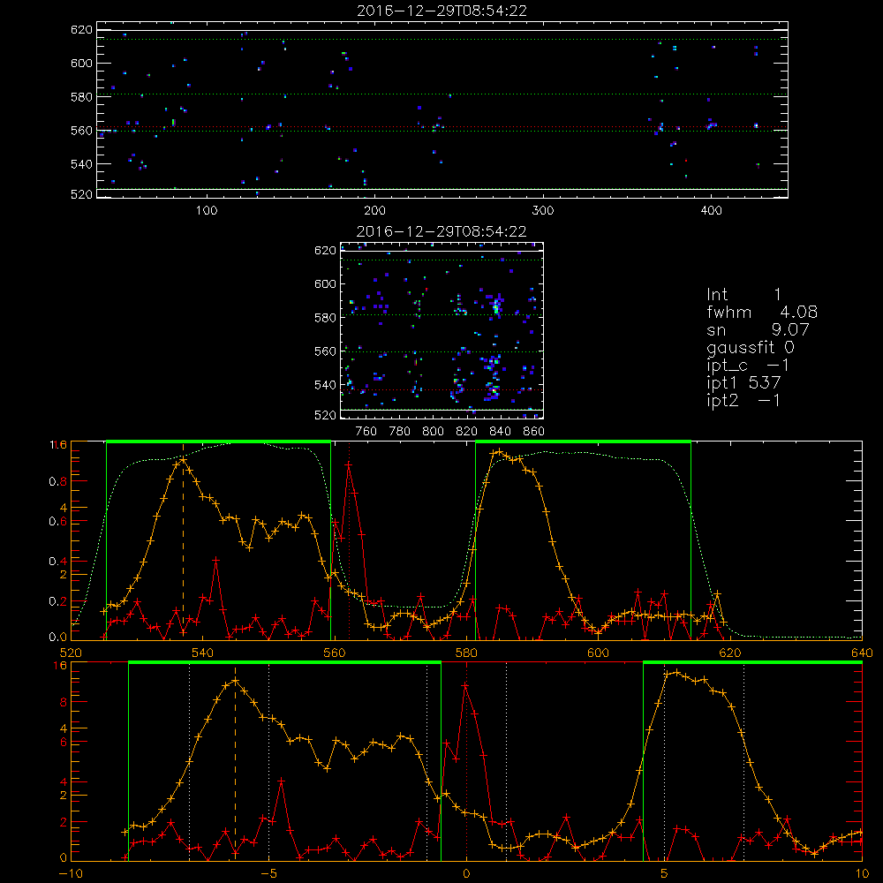This screenshot has height=883, width=883.
Task: Click the 300 label on top plot x-axis
Action: [543, 210]
